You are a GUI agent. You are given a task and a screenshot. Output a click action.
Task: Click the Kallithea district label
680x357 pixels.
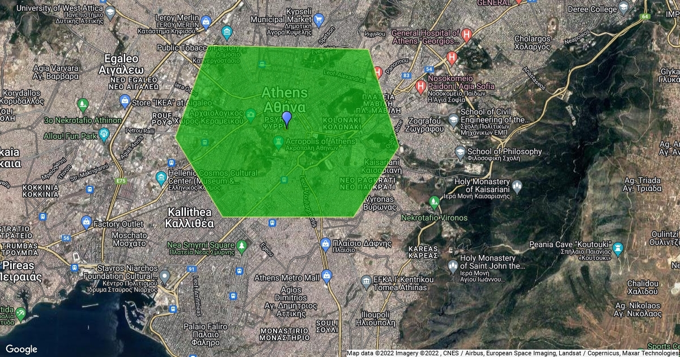pos(190,216)
